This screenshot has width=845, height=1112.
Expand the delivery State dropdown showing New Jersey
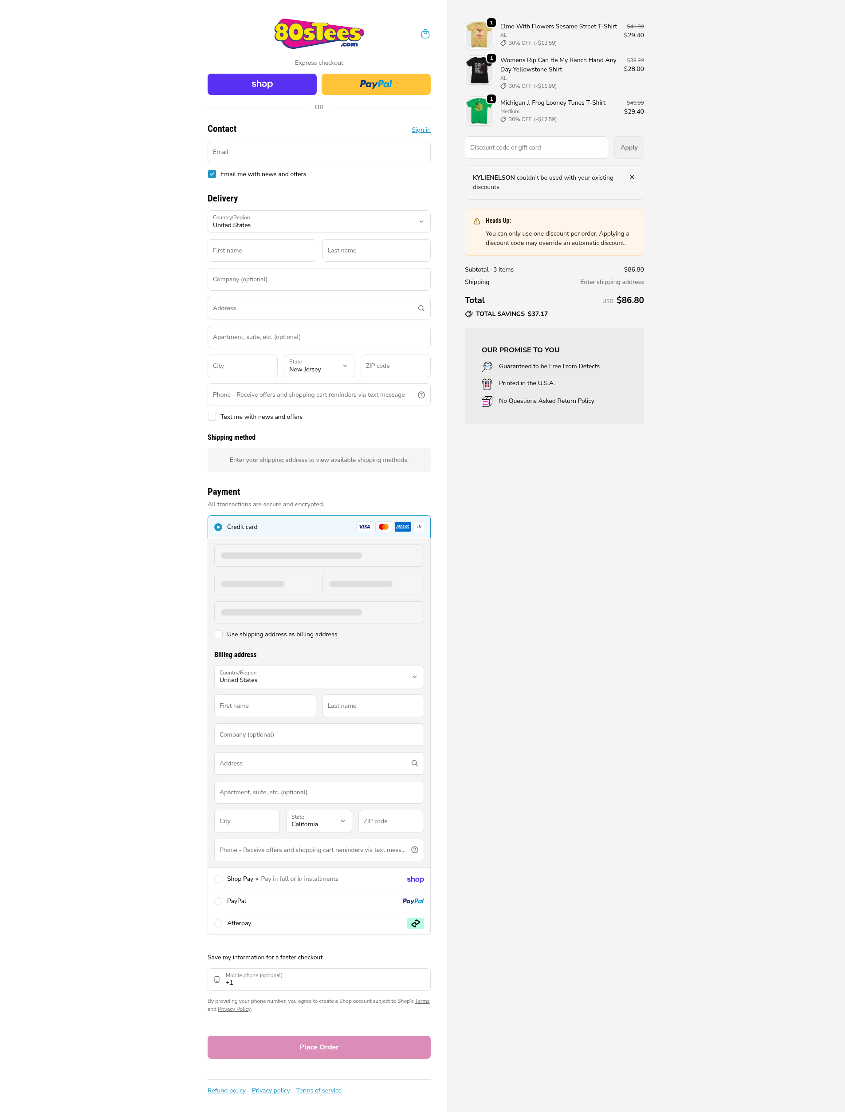319,366
